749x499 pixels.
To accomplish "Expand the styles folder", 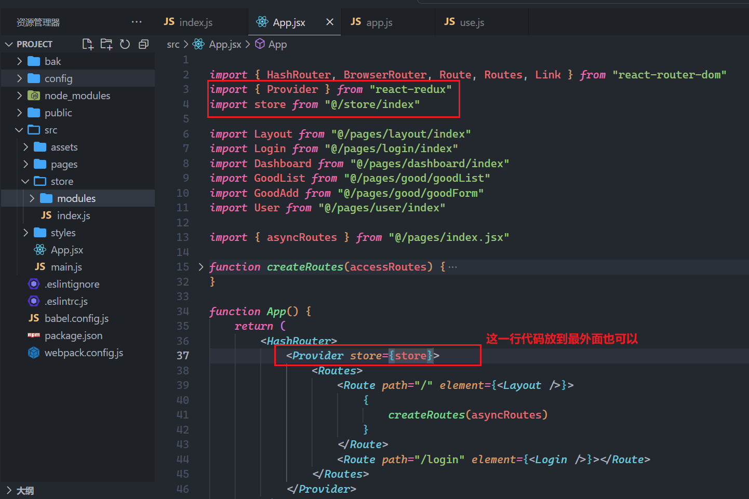I will pyautogui.click(x=78, y=233).
